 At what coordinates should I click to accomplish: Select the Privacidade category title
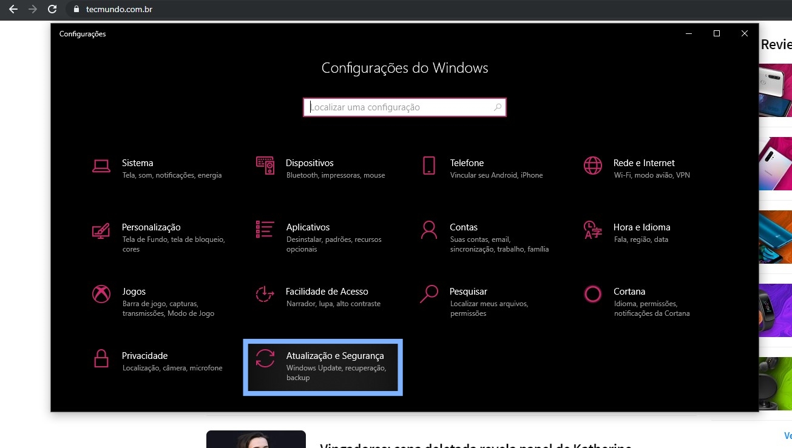144,356
